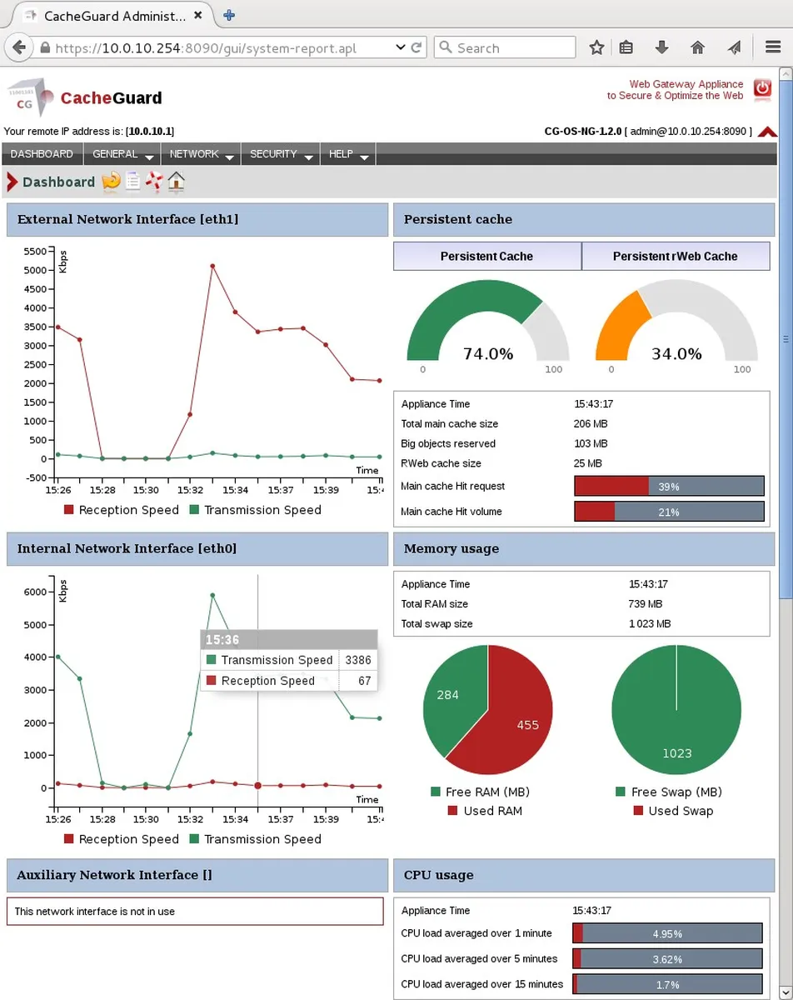Toggle Free RAM legend in memory chart

click(x=481, y=792)
